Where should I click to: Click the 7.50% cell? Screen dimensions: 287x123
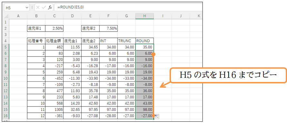[x=109, y=28]
